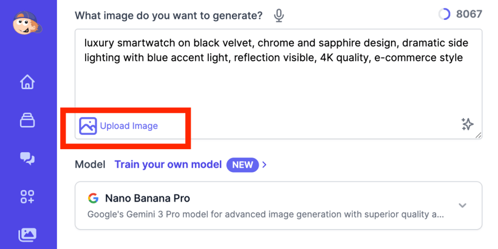
Task: Click the monkey mascot logo
Action: 28,23
